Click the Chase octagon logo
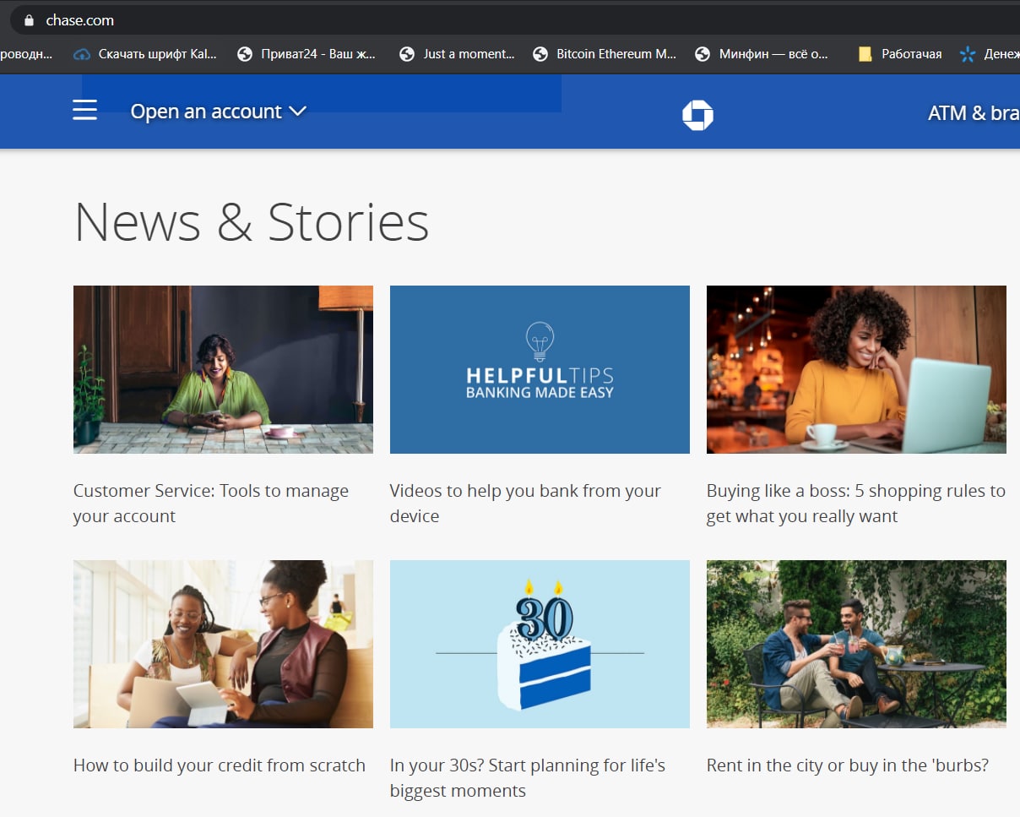 pos(697,115)
